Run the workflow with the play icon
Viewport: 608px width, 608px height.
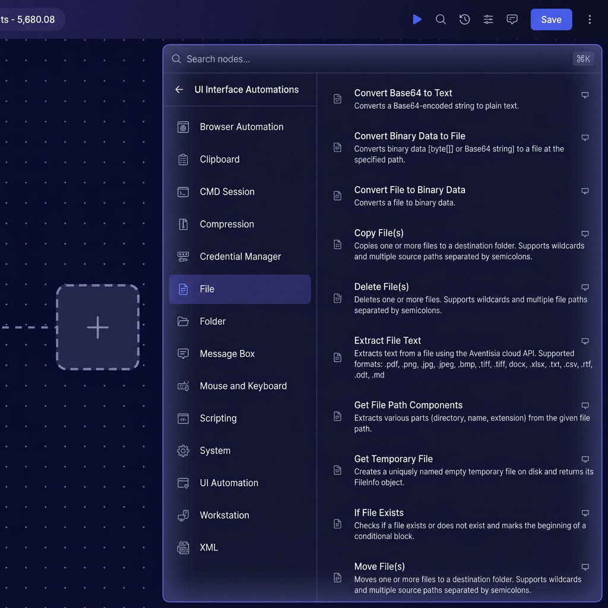(x=417, y=20)
